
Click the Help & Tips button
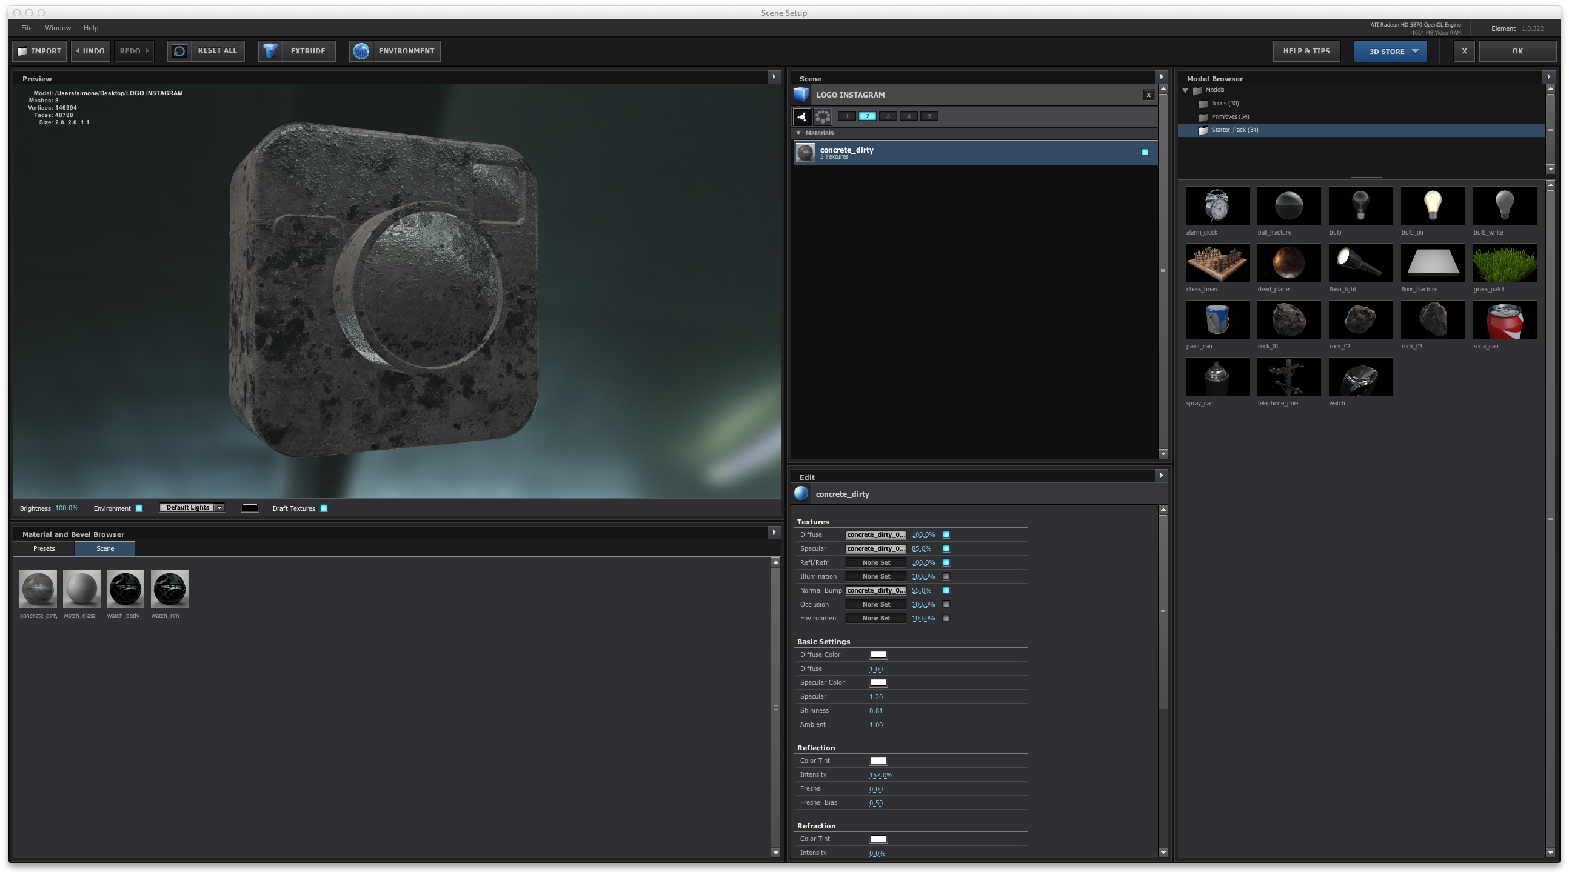click(x=1306, y=51)
